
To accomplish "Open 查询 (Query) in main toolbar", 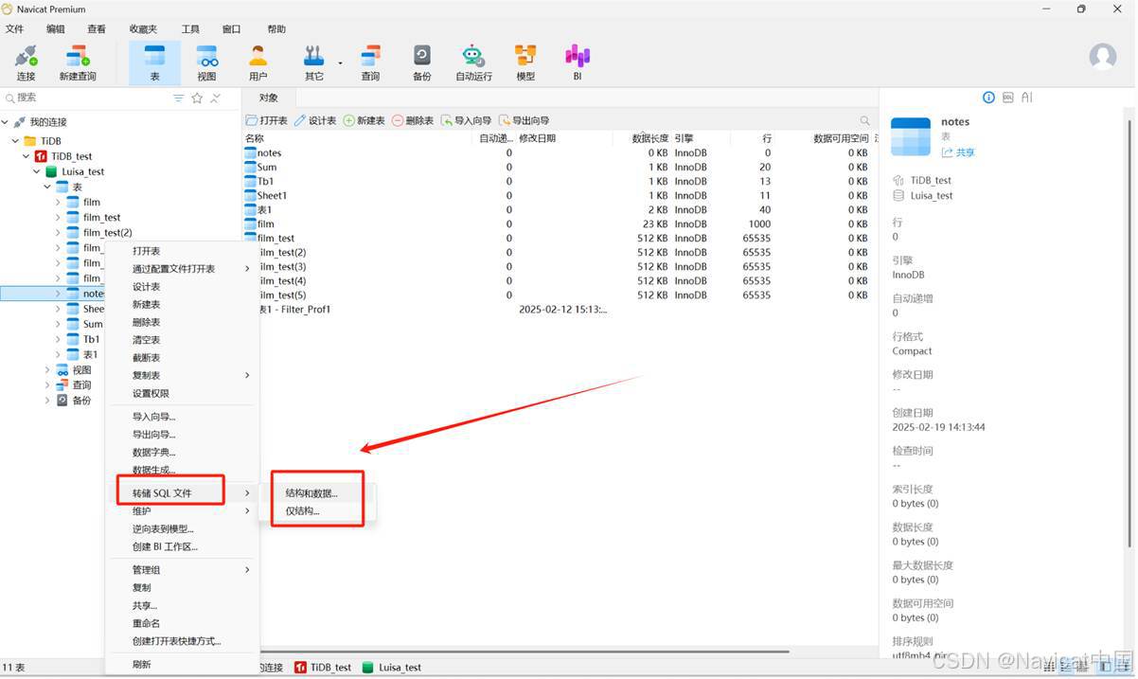I will point(370,63).
